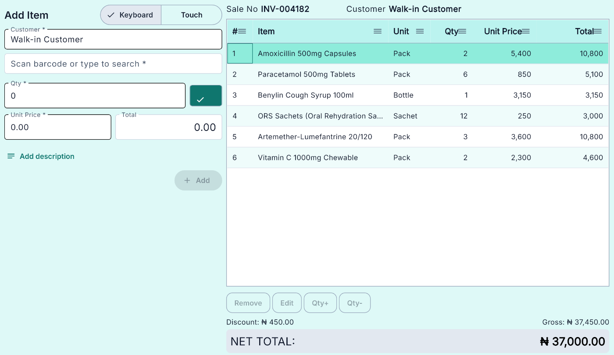The height and width of the screenshot is (355, 614).
Task: Decrease quantity with Qty- button
Action: pos(355,303)
